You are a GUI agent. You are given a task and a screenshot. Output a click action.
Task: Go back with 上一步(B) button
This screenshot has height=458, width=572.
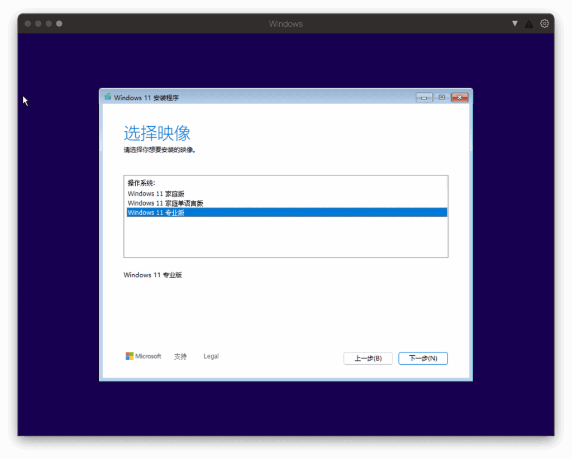click(x=368, y=359)
